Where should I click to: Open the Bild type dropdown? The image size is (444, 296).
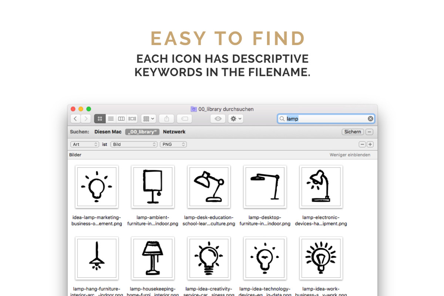point(134,144)
